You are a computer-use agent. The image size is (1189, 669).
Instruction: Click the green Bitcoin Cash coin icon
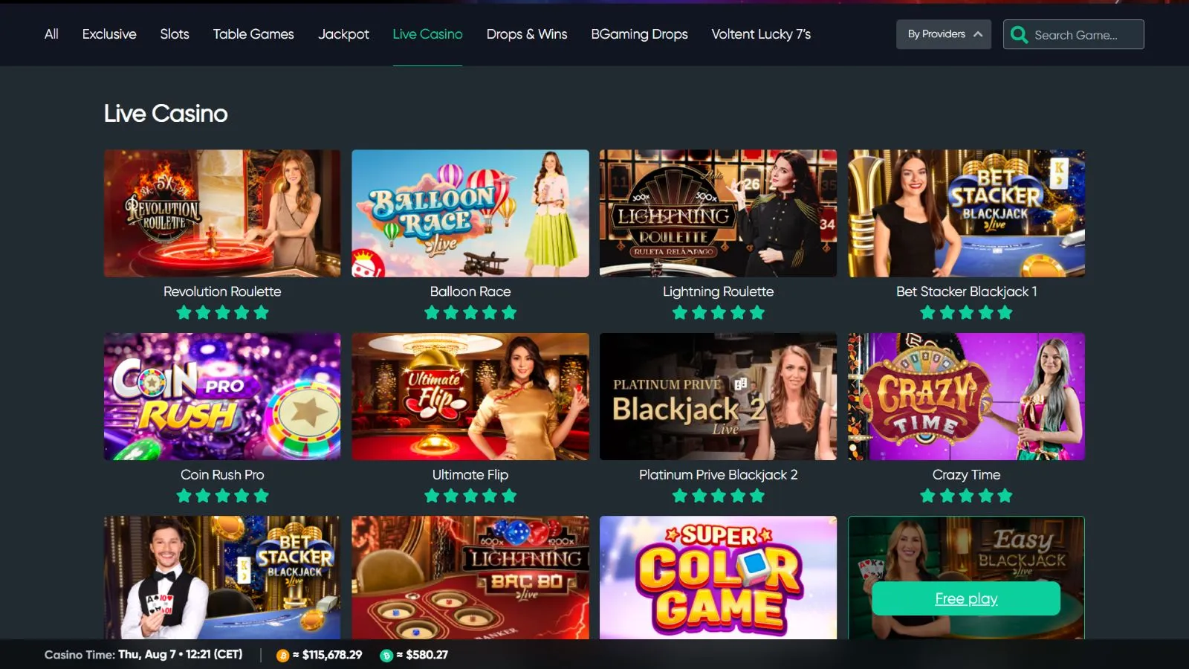(386, 656)
